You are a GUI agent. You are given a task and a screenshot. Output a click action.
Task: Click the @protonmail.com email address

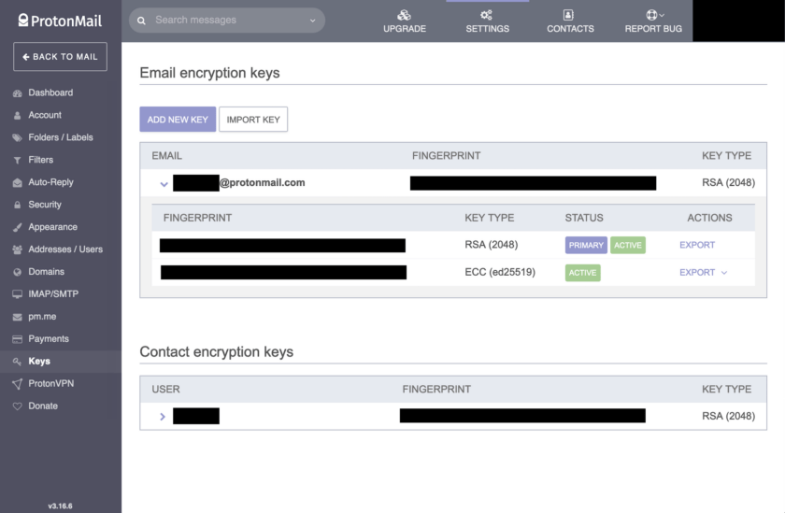pyautogui.click(x=263, y=182)
